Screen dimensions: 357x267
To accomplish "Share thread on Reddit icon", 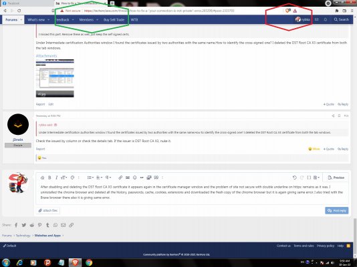I will pos(32,225).
